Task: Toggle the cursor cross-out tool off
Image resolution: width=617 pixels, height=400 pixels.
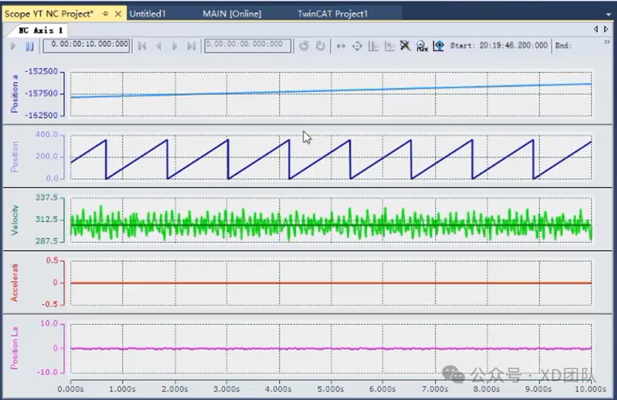Action: [405, 46]
